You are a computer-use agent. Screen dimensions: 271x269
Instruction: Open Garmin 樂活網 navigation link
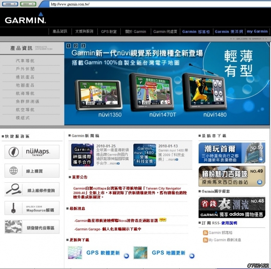229,32
